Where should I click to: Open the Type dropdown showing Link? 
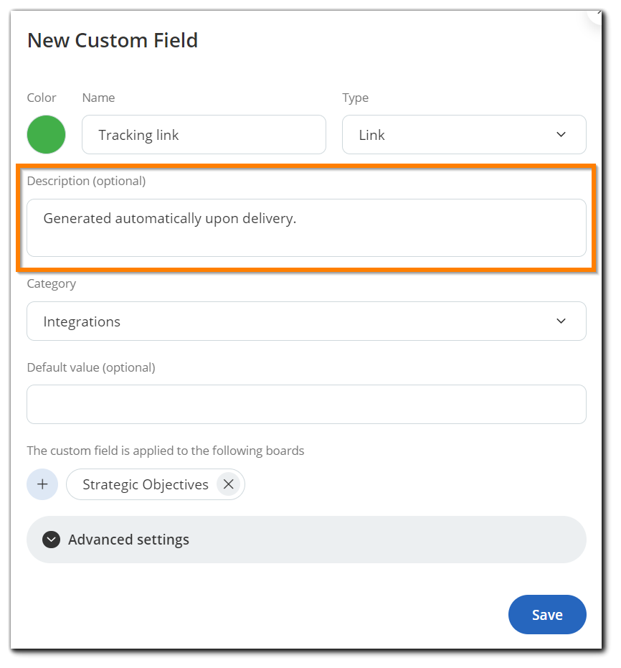click(464, 135)
